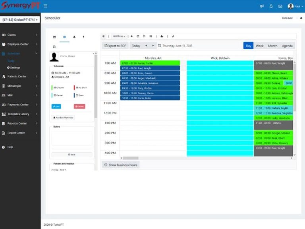Screen dimensions: 305x229
Task: Click the Notes text area
Action: [x=72, y=138]
